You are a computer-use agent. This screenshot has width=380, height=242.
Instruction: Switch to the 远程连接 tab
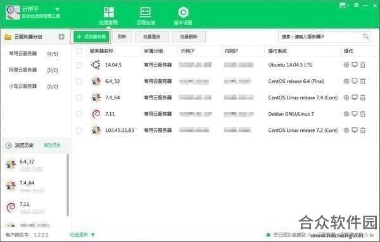(146, 15)
